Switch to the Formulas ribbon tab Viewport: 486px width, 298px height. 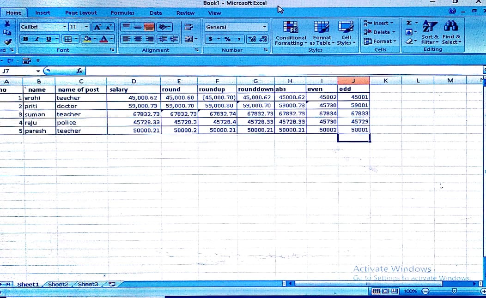122,13
